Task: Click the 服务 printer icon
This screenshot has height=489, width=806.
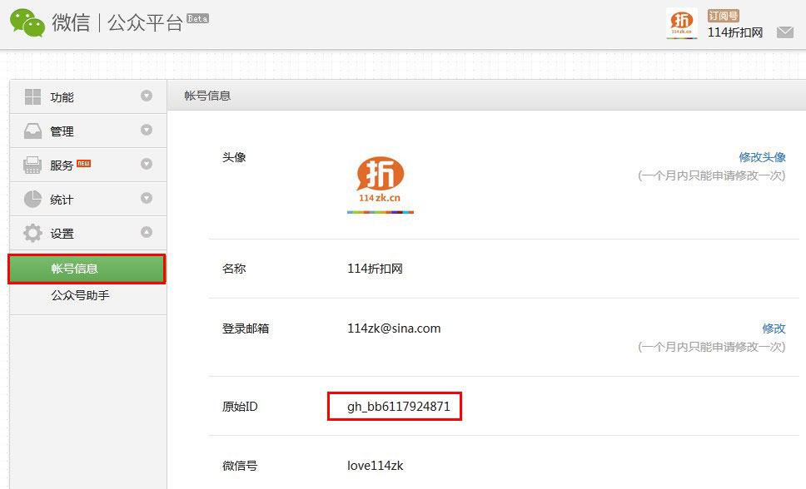Action: coord(32,165)
